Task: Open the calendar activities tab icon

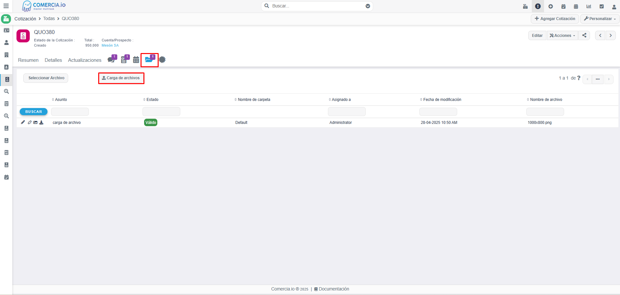Action: 136,60
